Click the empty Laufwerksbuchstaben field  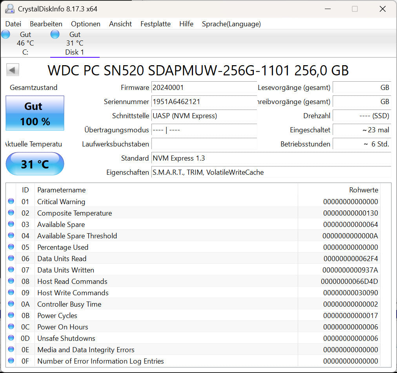[204, 144]
